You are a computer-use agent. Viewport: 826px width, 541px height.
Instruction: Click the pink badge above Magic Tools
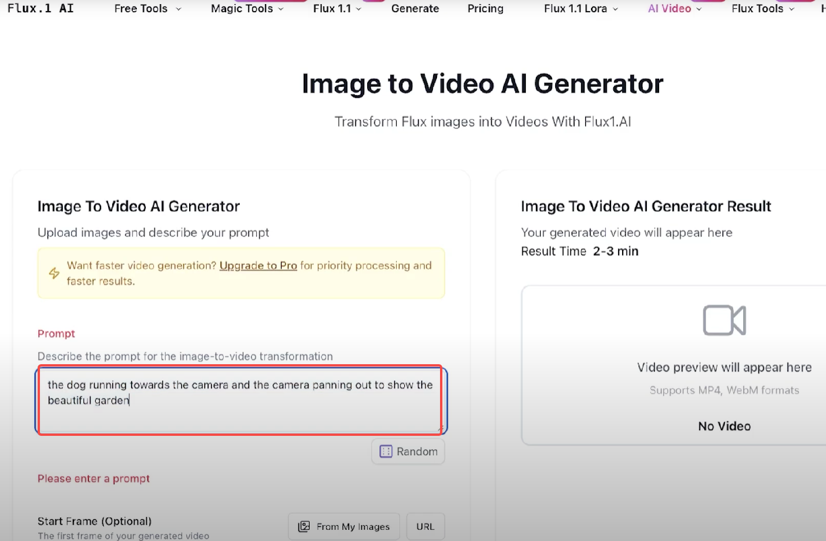click(x=270, y=2)
